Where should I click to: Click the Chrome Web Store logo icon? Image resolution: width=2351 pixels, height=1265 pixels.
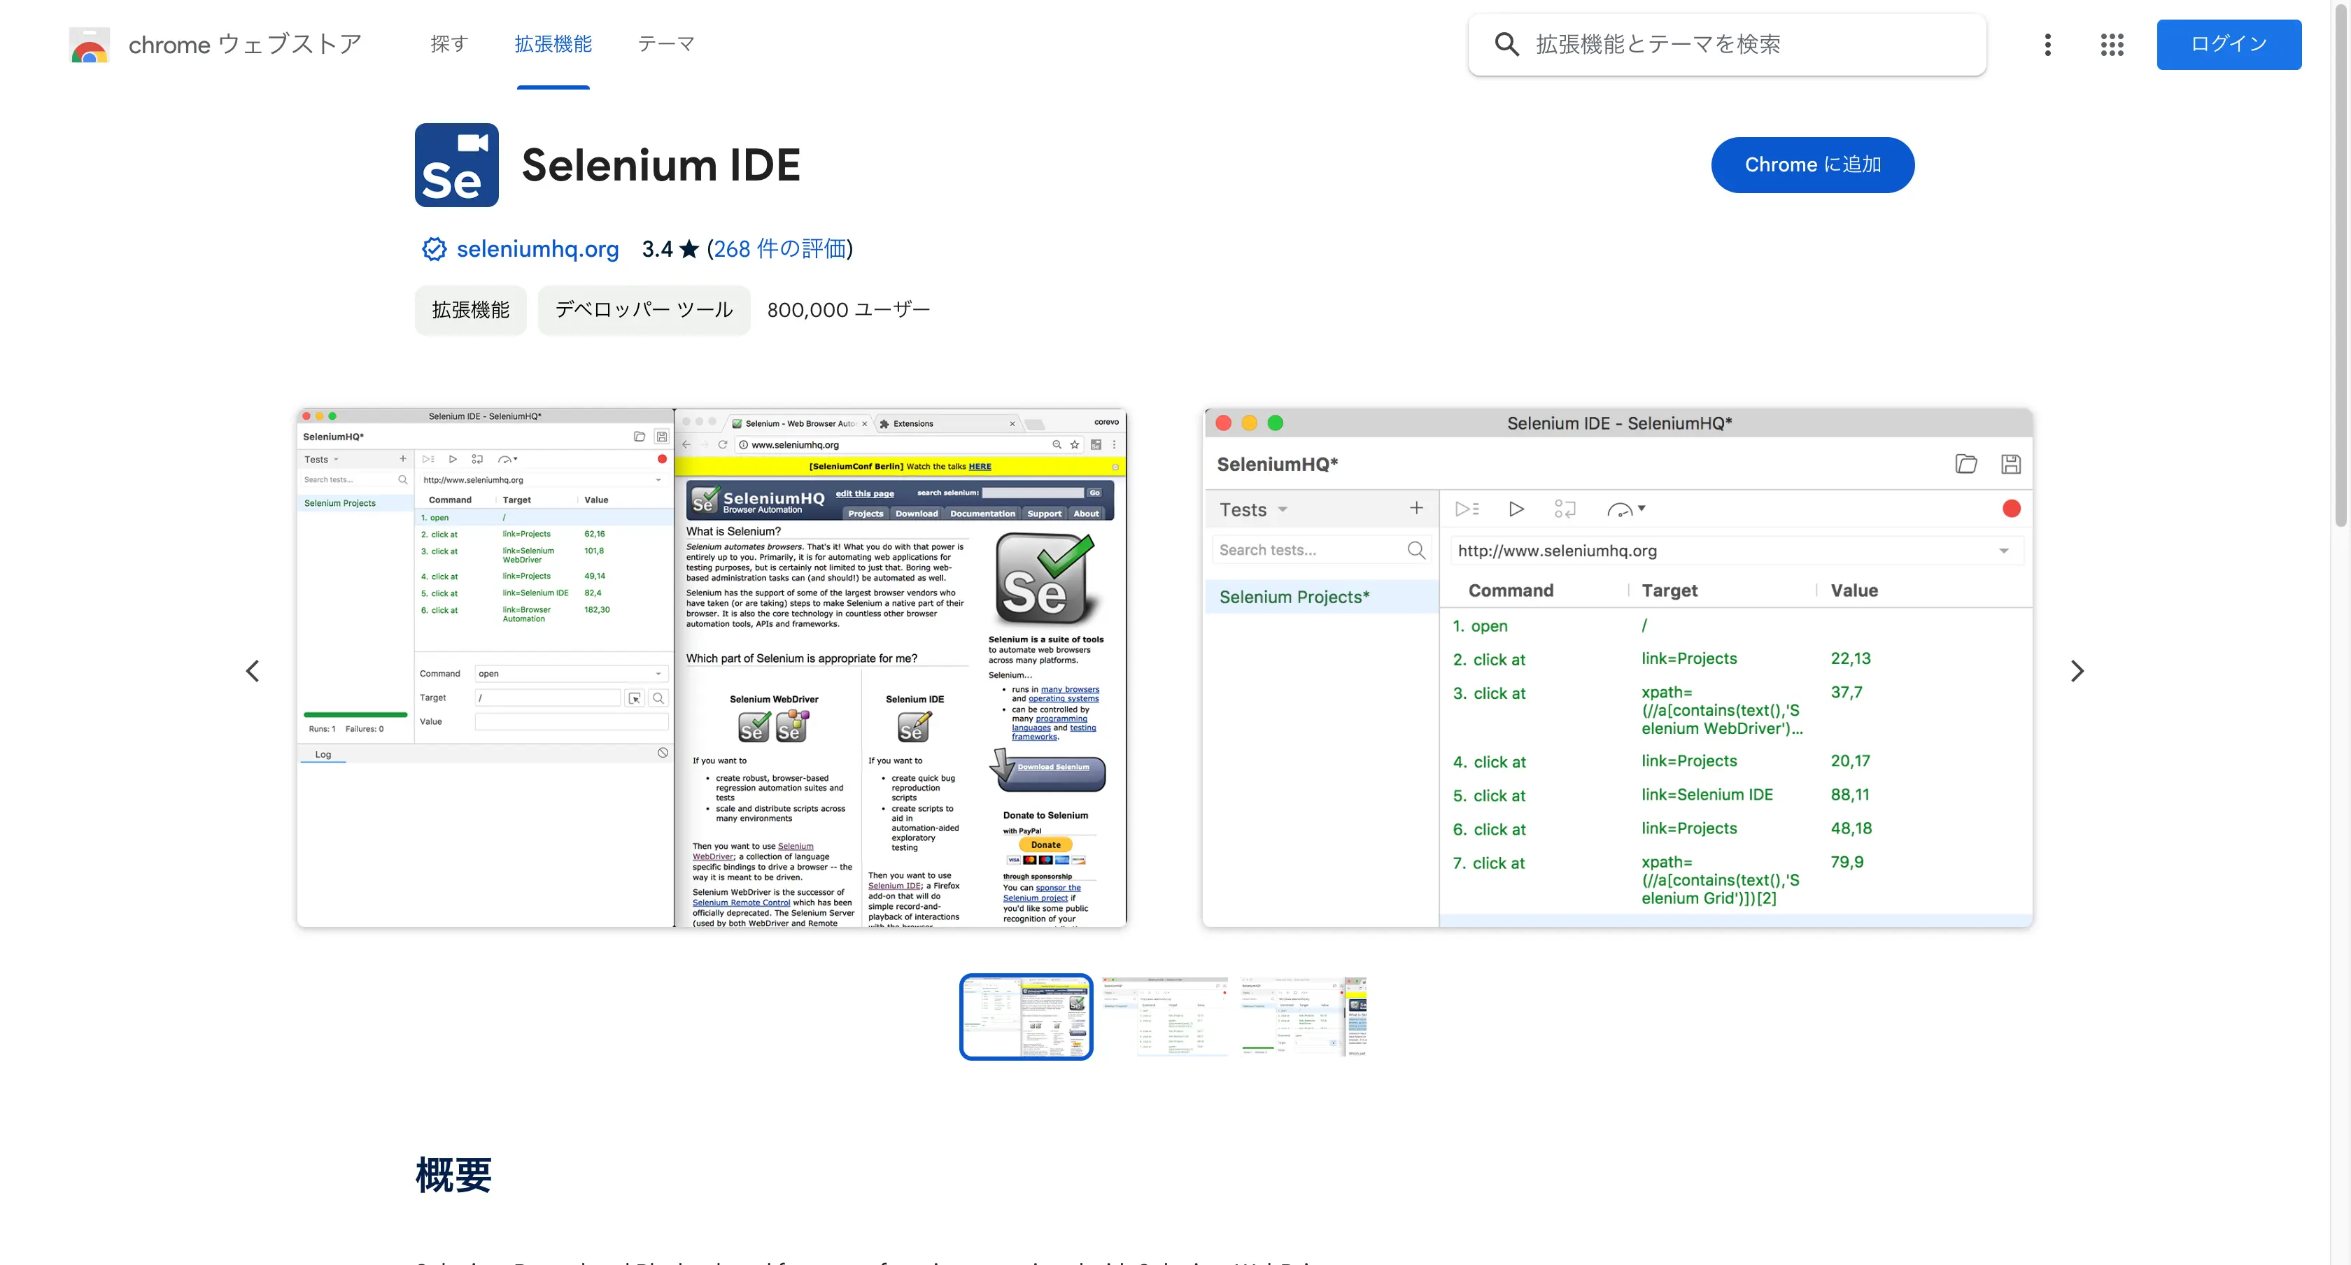pos(90,45)
